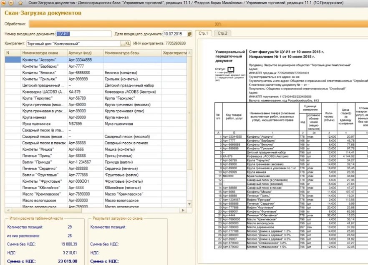Click cell Сахарный песок (весовой)

pos(132,136)
